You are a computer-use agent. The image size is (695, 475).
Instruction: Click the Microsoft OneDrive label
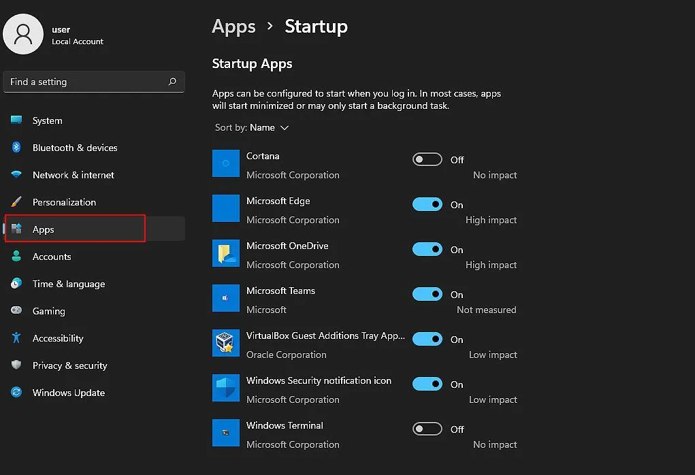[x=287, y=246]
